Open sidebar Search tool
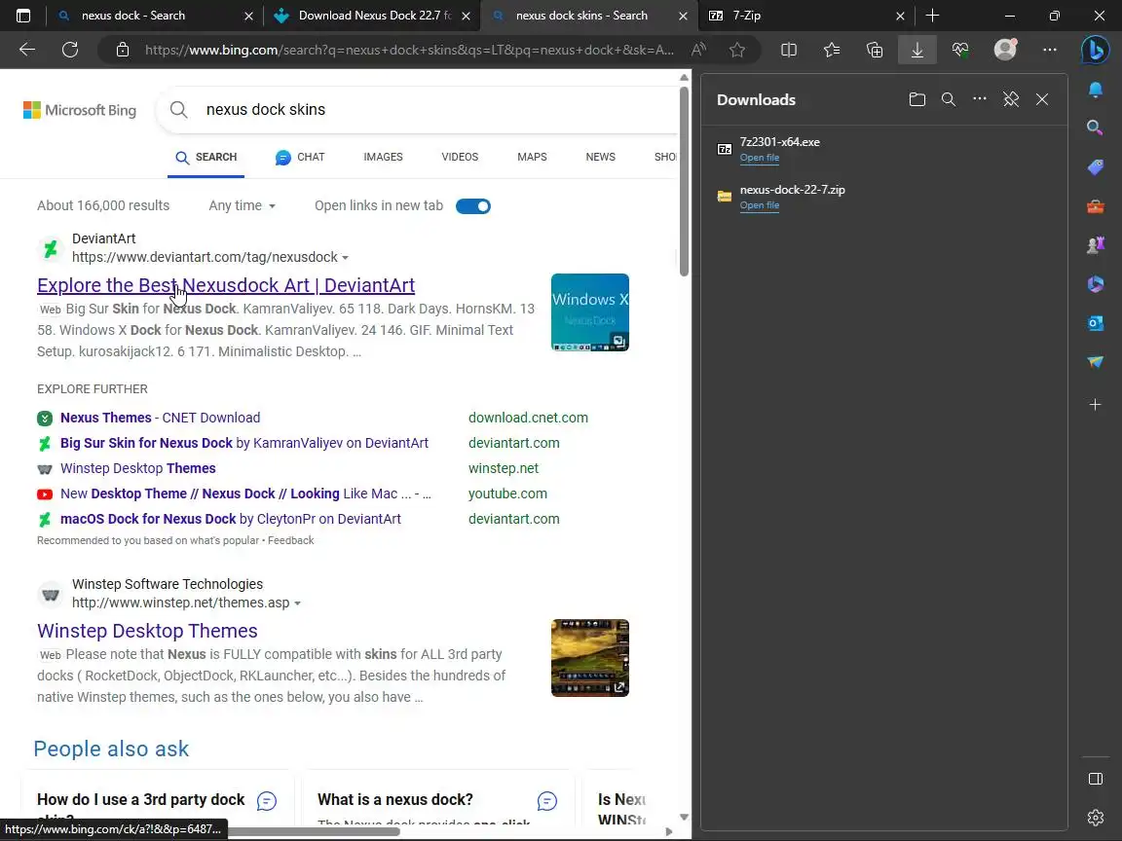 point(1095,128)
